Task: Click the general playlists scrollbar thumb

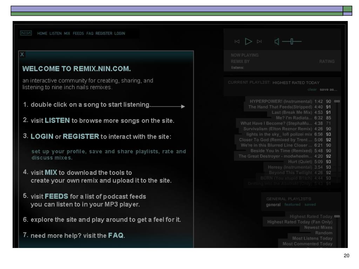Action: pyautogui.click(x=337, y=216)
